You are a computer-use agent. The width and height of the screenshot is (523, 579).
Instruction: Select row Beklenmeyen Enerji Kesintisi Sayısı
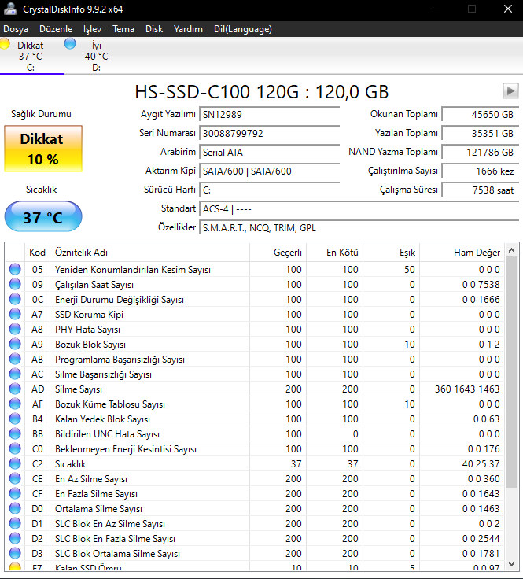pos(255,448)
